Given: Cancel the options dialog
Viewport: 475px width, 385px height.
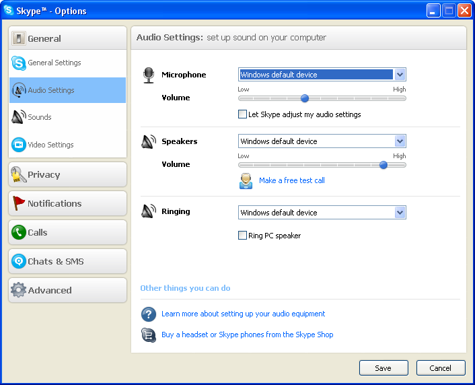Looking at the screenshot, I should [x=441, y=368].
